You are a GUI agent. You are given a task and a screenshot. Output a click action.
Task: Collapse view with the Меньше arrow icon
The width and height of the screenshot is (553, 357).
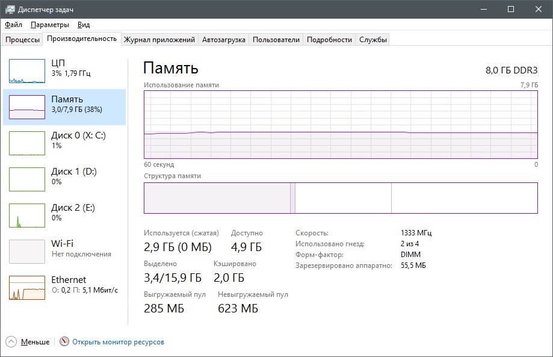11,342
